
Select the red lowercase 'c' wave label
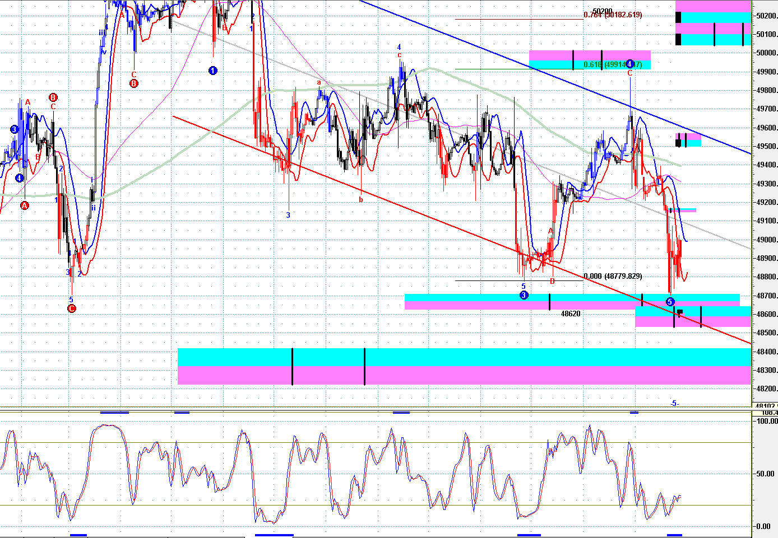click(399, 55)
